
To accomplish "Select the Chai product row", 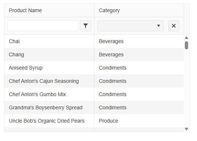I will pos(94,41).
